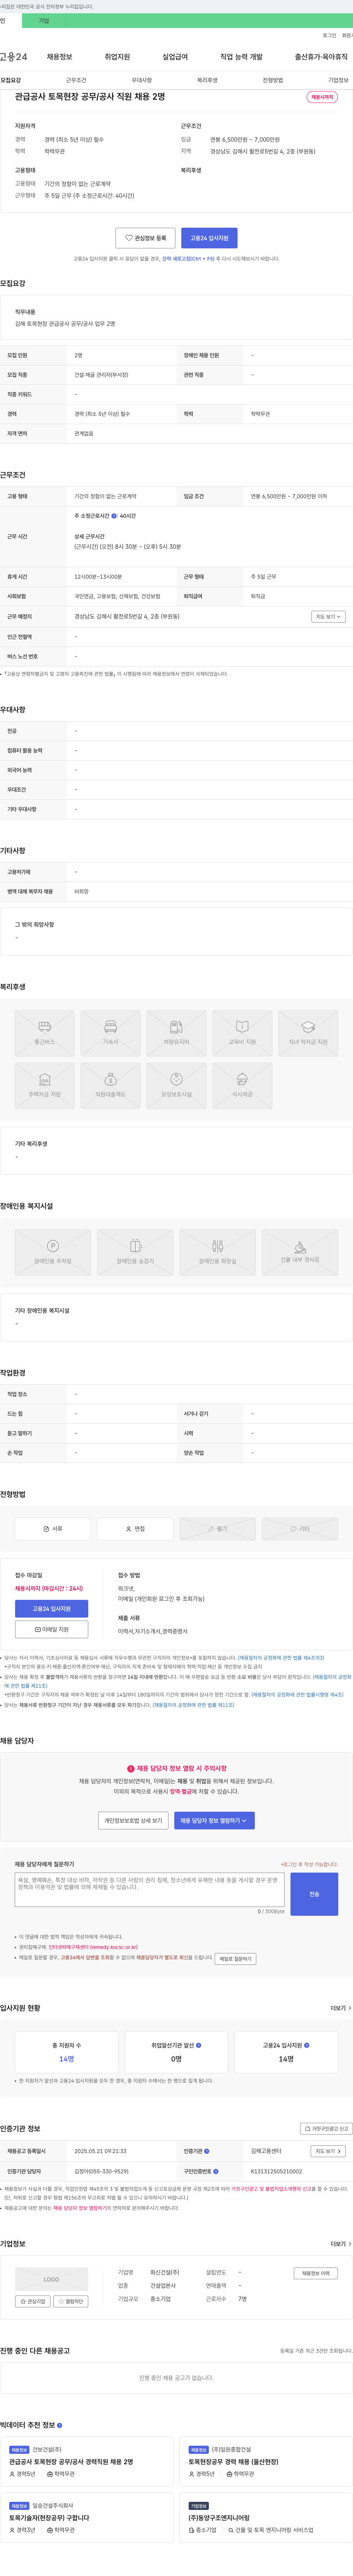Click the 검색 새로고침 link under apply buttons

189,259
